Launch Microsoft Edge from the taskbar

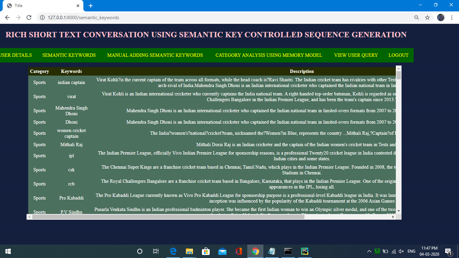click(173, 251)
